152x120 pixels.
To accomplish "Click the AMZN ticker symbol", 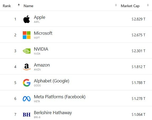I will click(37, 70).
